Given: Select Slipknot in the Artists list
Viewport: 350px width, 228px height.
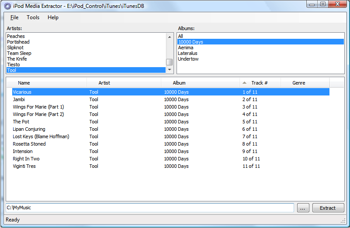Looking at the screenshot, I should (86, 48).
